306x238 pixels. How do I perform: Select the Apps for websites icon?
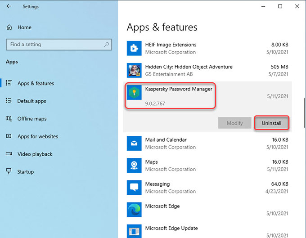pyautogui.click(x=9, y=136)
